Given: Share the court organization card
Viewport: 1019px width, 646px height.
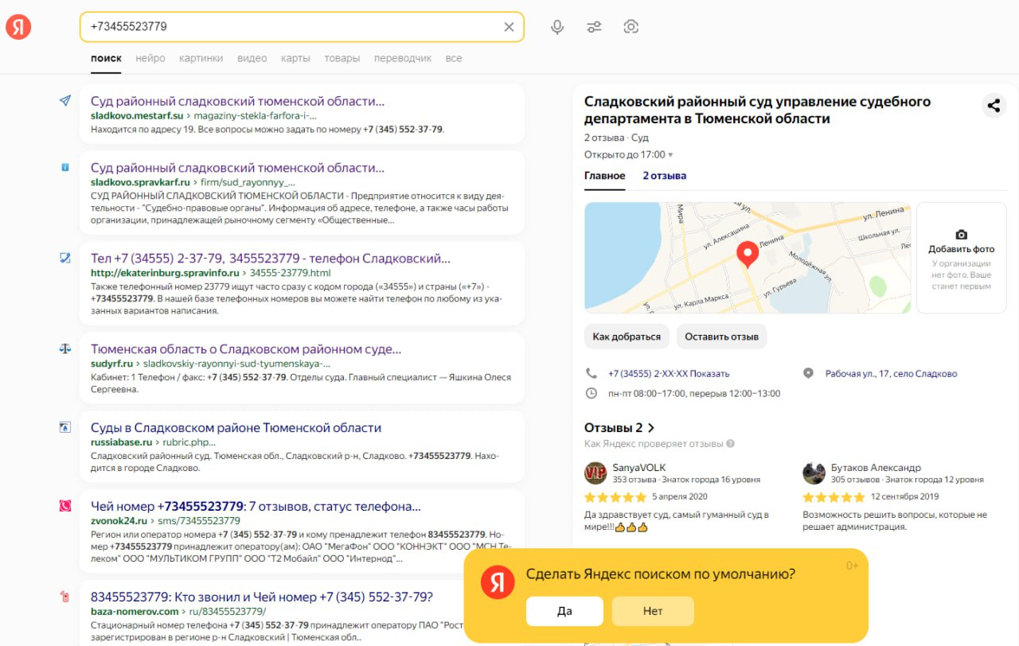Looking at the screenshot, I should (994, 105).
